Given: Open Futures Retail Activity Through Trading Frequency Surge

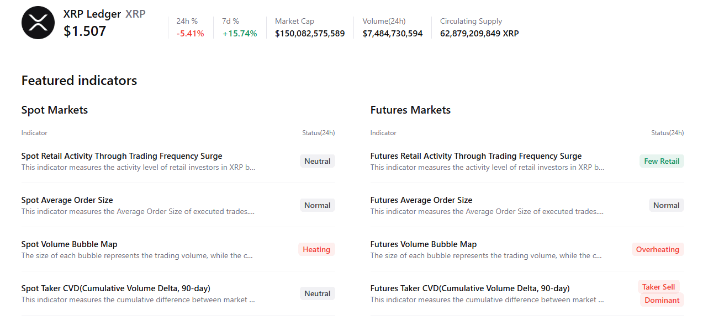Looking at the screenshot, I should coord(476,156).
